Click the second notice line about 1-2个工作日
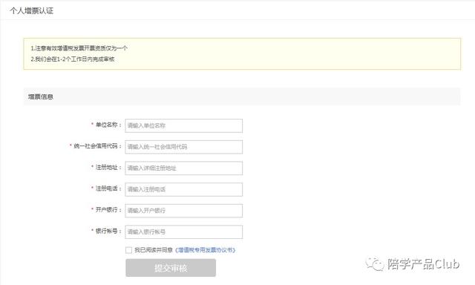Viewport: 475px width, 285px height. 73,59
